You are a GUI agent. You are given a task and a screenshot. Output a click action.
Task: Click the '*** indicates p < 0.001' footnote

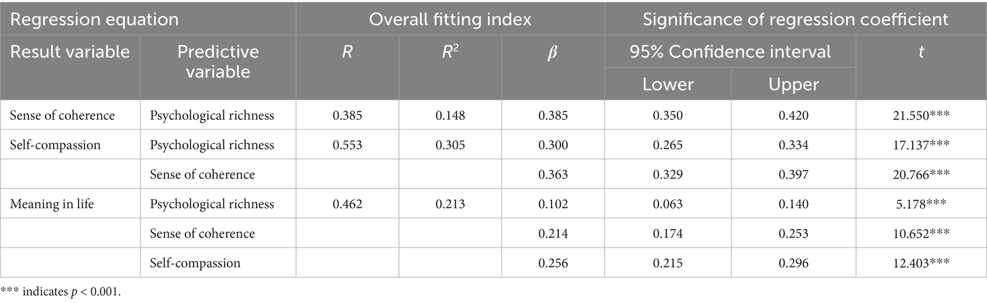tap(61, 292)
